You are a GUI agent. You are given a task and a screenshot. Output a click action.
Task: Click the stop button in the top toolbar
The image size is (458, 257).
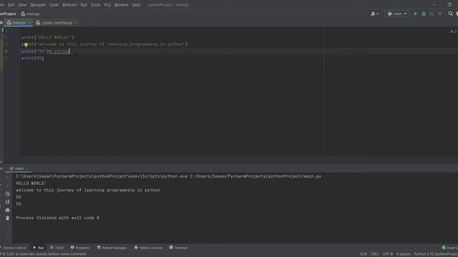click(x=440, y=14)
